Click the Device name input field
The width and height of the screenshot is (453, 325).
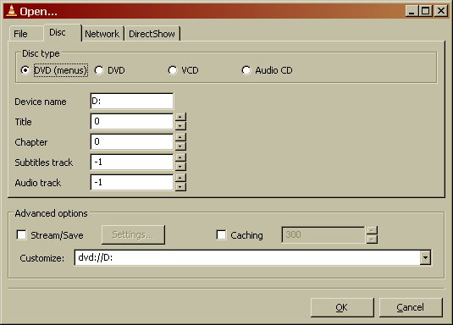click(x=132, y=101)
